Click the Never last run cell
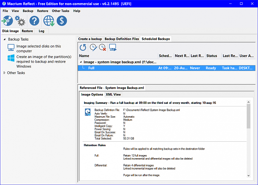This screenshot has height=185, width=258. coord(195,68)
